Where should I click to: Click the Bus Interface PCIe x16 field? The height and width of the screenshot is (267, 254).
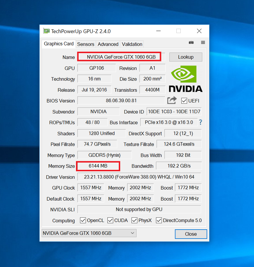(169, 122)
